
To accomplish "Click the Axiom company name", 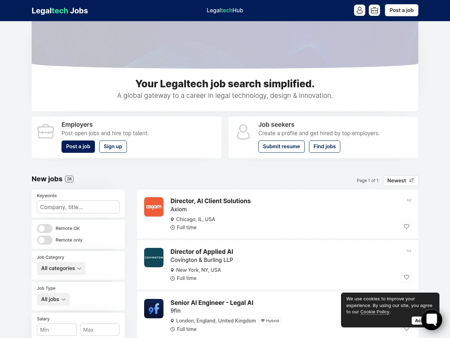I will [179, 209].
